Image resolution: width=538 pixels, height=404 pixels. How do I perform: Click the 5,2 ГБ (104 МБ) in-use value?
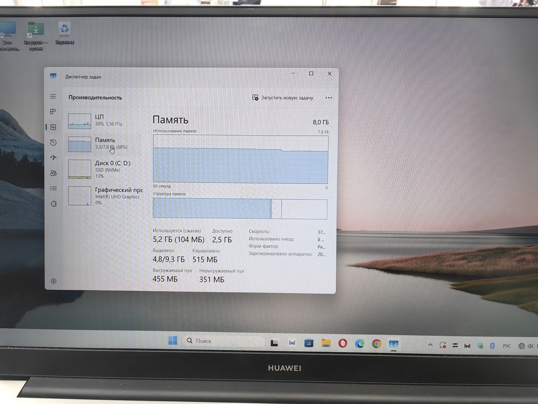pos(179,240)
